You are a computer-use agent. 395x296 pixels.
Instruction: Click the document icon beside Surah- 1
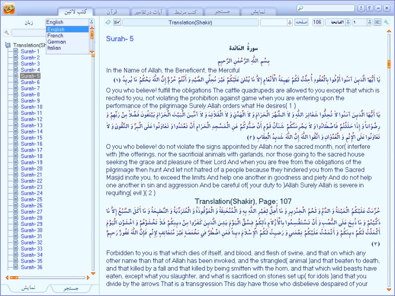[x=16, y=51]
